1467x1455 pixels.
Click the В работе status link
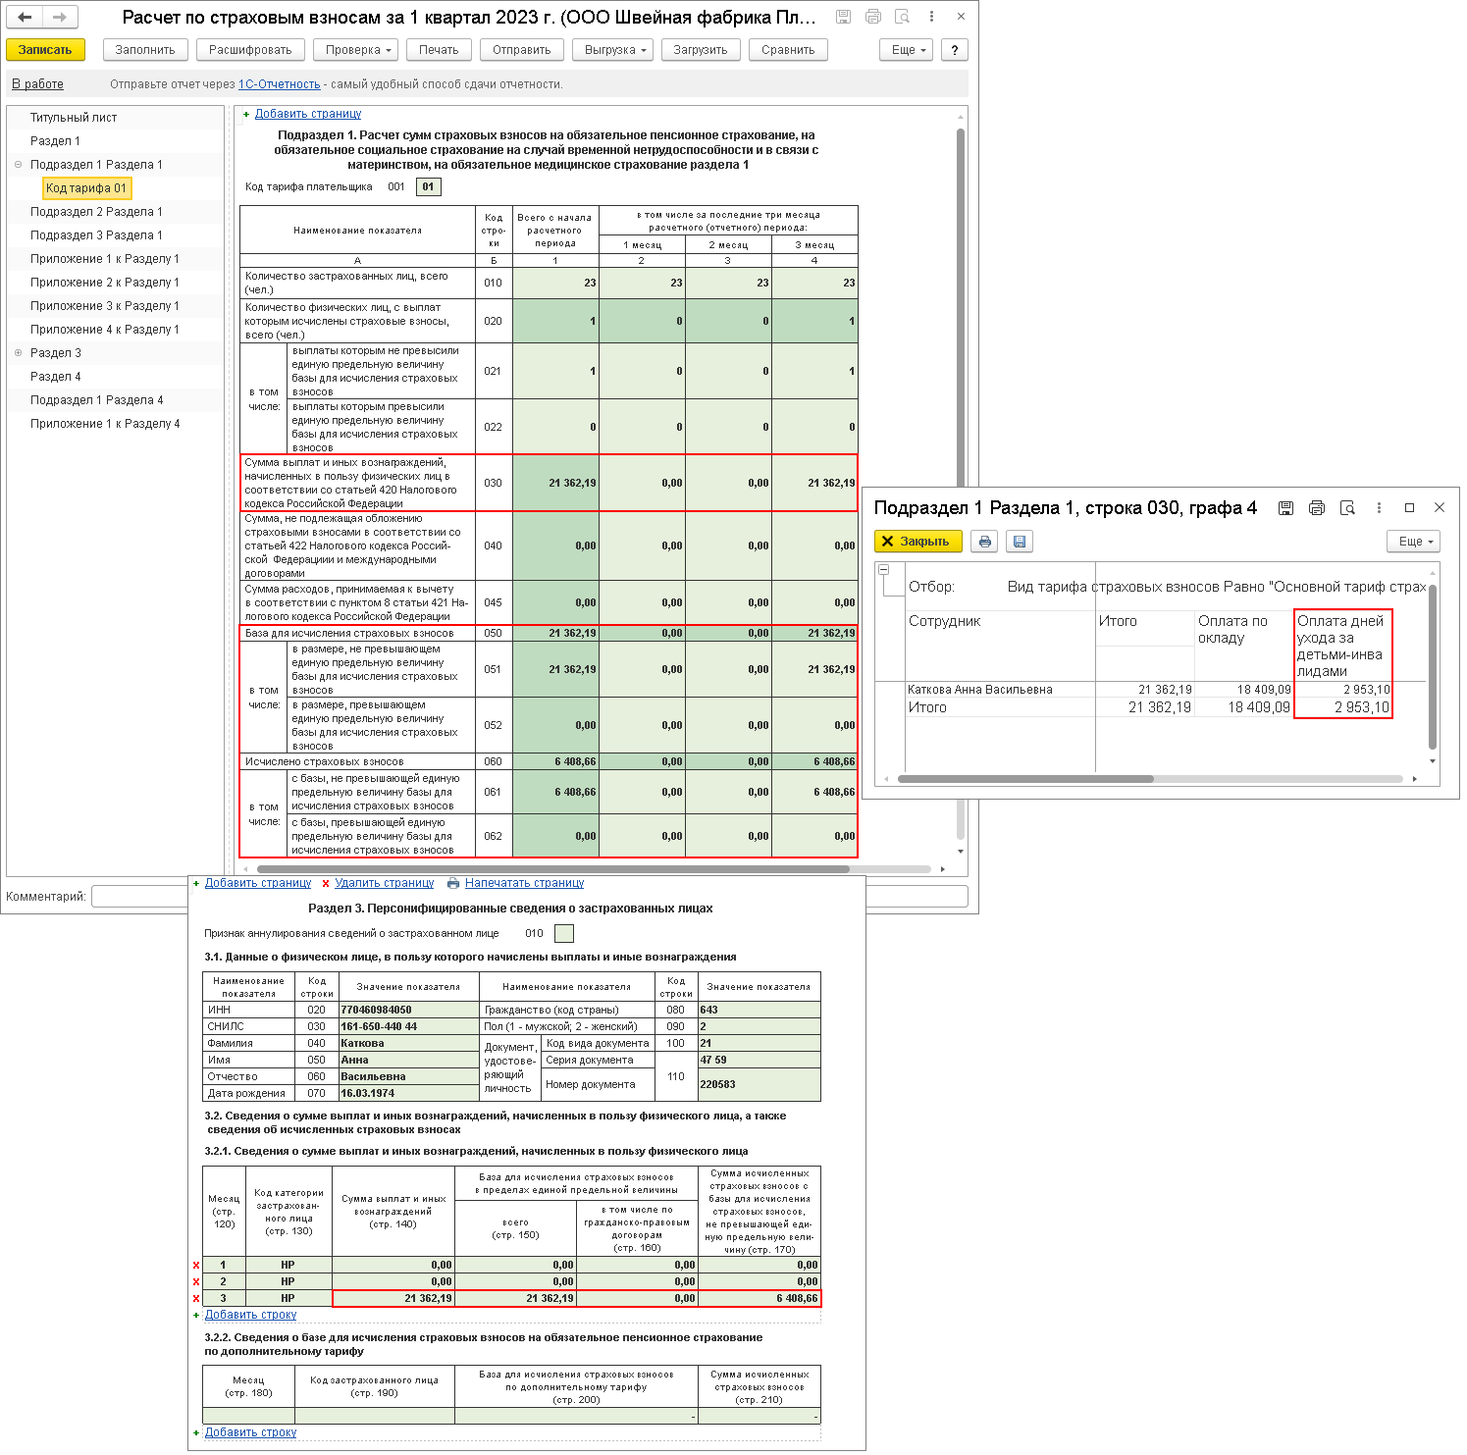coord(37,84)
